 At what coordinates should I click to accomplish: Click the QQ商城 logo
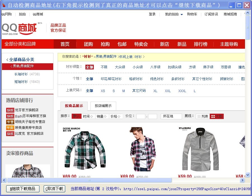[x=20, y=29]
